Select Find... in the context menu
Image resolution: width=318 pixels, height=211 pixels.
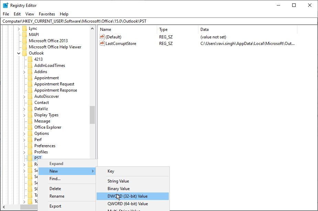[x=67, y=179]
